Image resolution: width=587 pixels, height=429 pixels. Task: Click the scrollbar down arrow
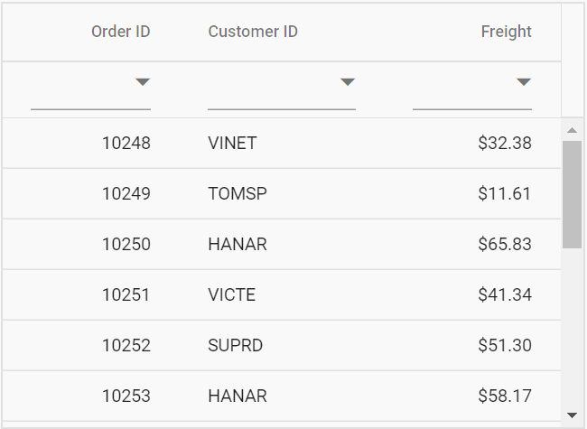[x=572, y=415]
